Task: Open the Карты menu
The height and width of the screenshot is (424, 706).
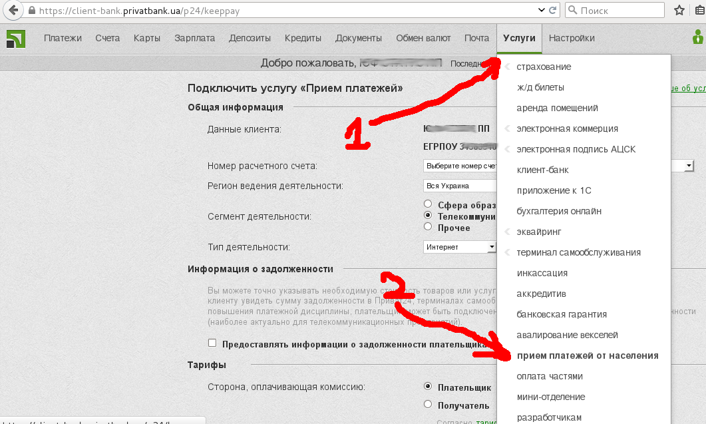Action: 147,39
